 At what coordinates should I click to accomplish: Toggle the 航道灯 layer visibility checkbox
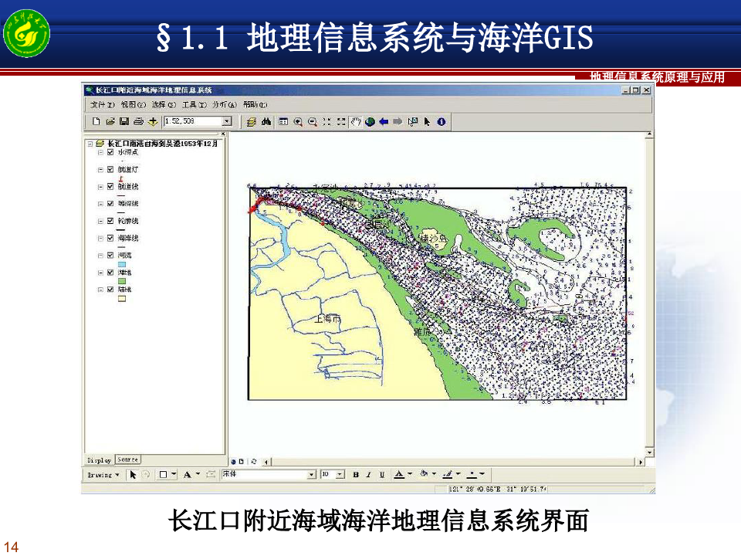point(110,169)
